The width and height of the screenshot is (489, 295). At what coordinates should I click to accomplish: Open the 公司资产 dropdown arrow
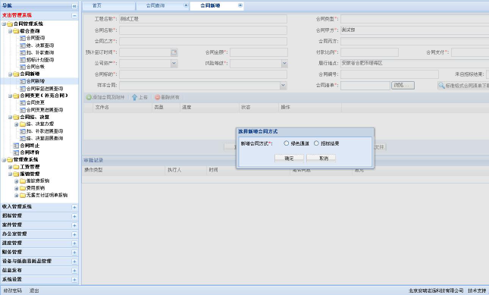tap(174, 64)
